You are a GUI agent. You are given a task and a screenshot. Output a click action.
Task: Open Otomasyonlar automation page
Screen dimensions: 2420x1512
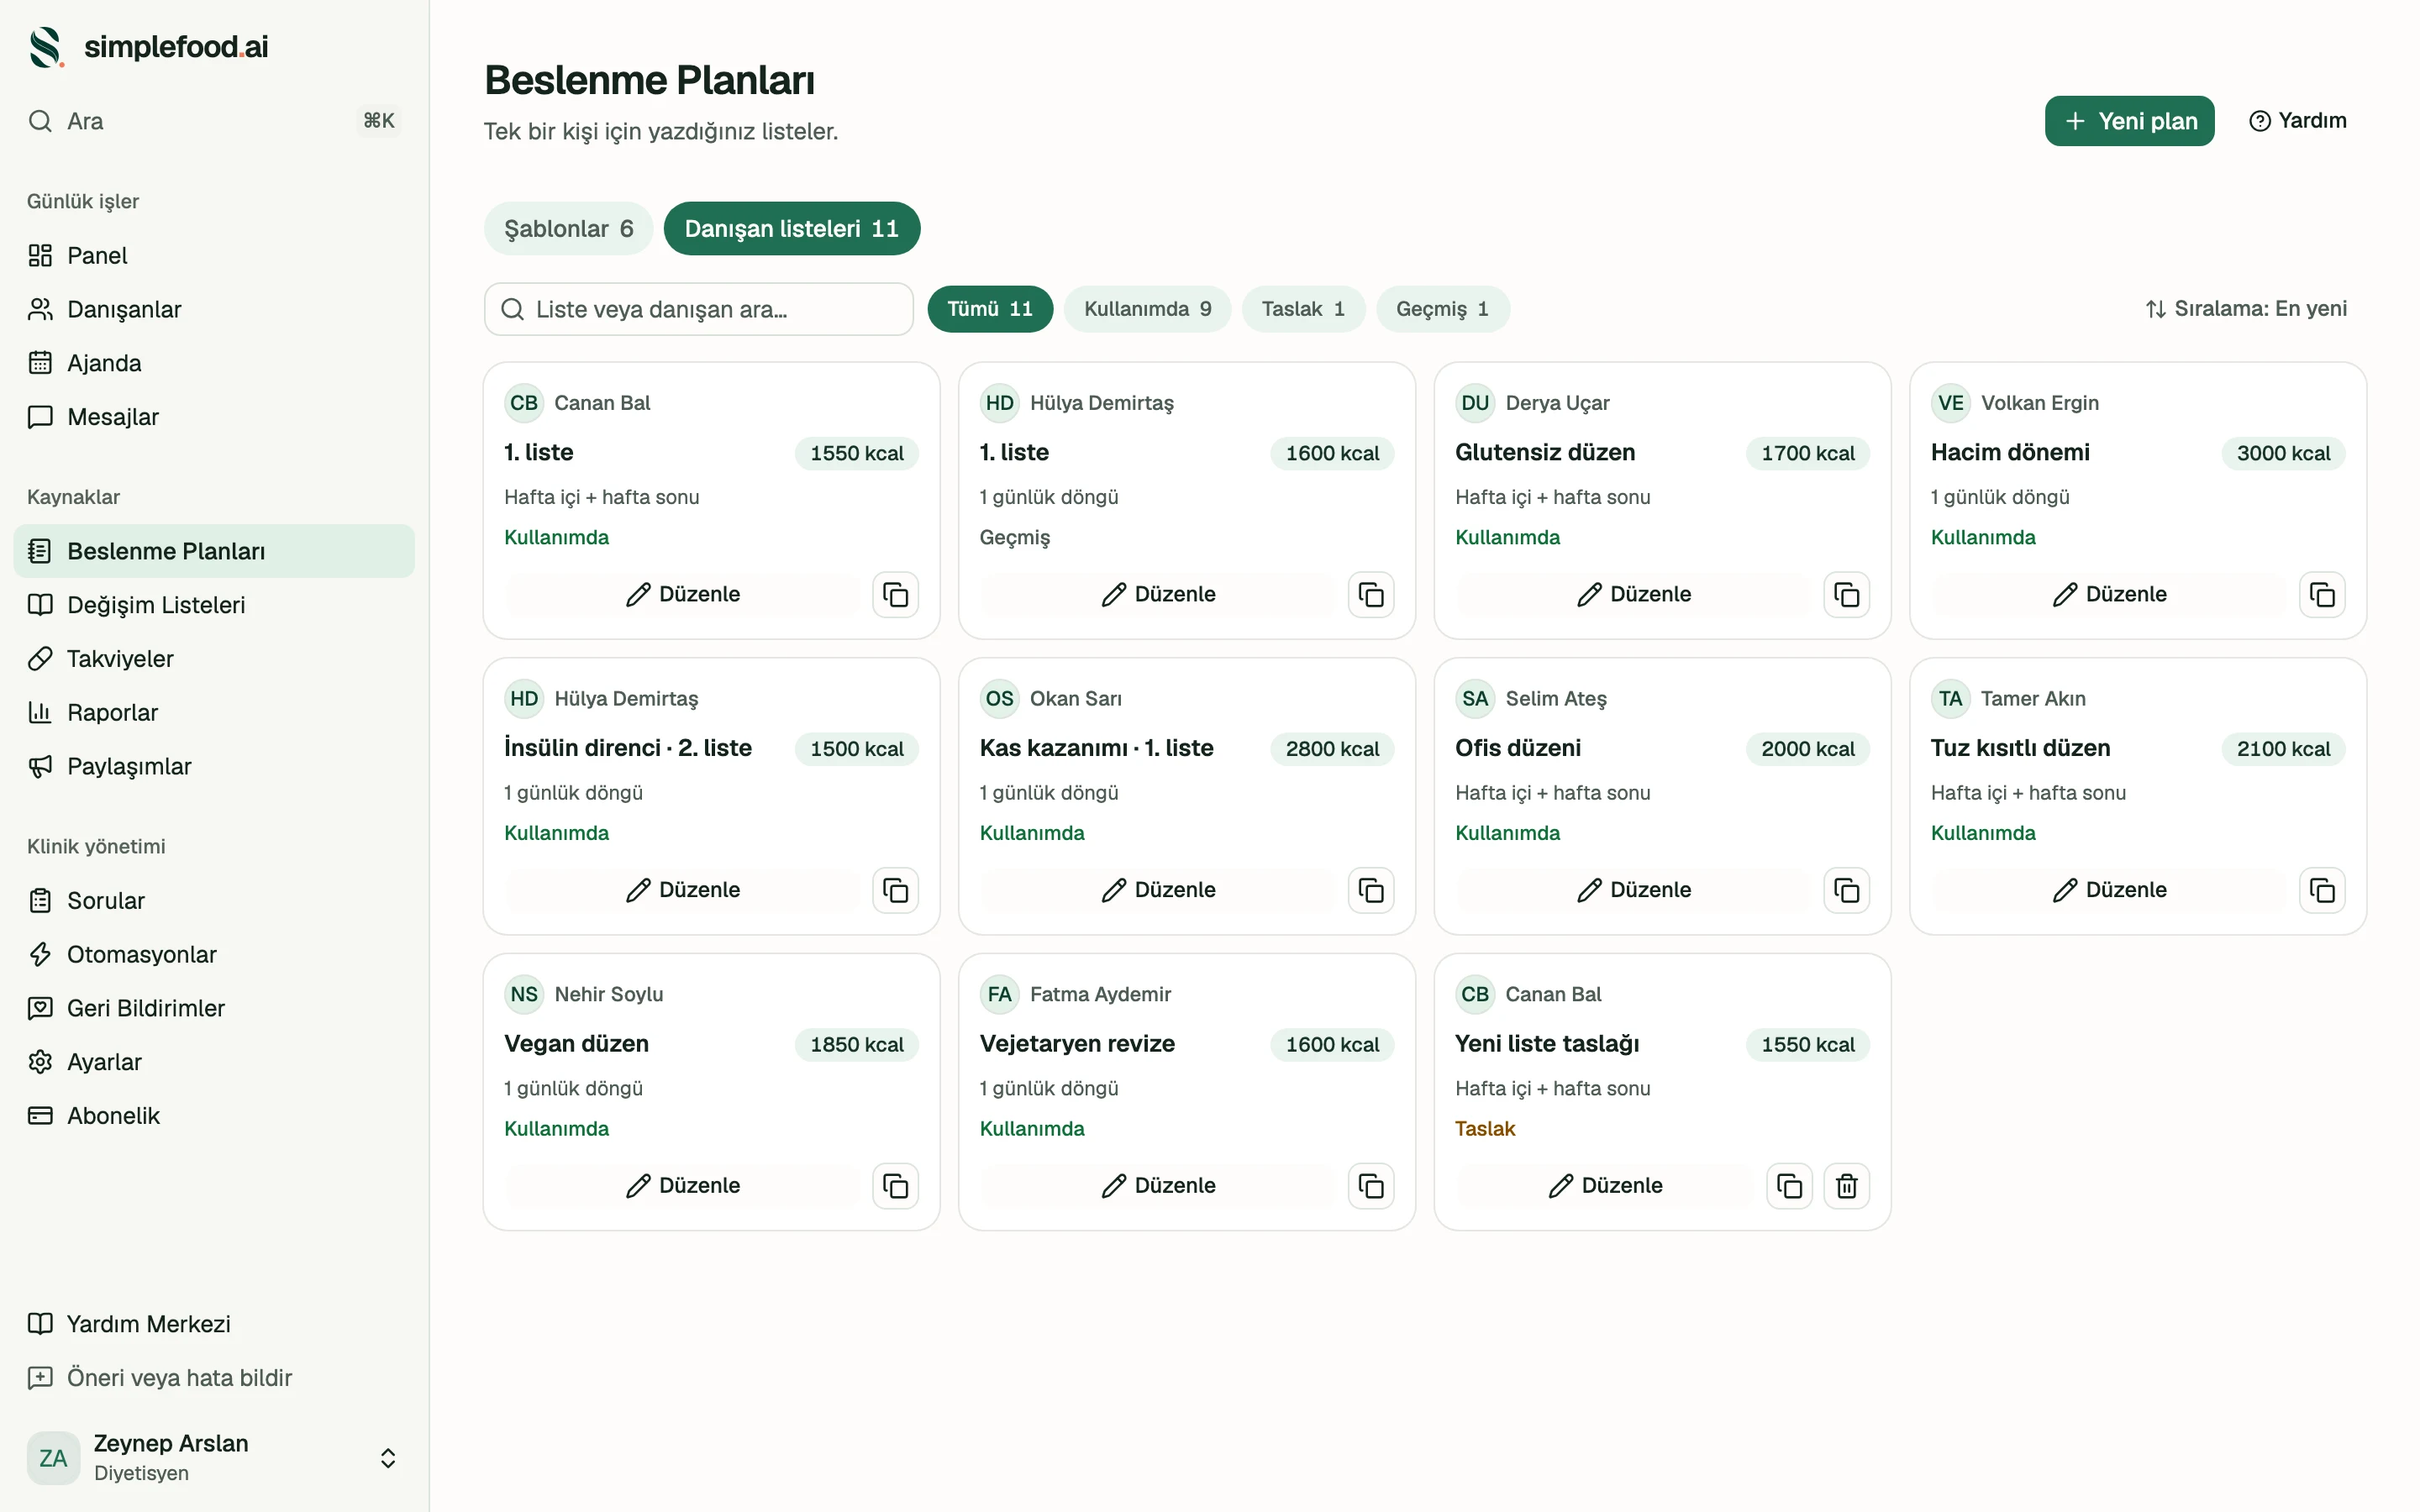[214, 955]
